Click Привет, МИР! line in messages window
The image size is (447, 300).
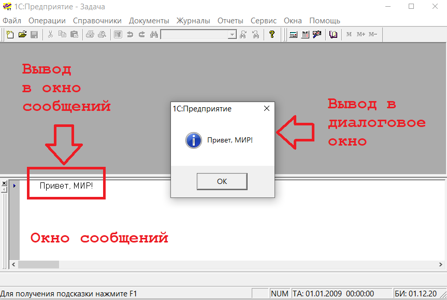pos(66,185)
